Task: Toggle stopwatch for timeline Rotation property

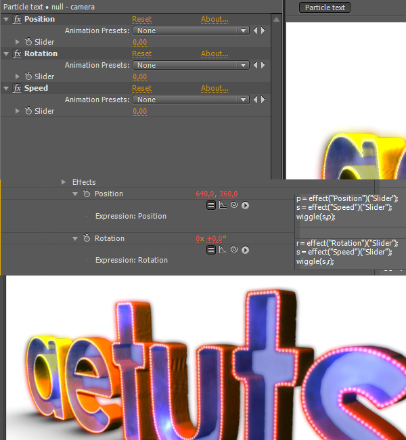Action: (87, 238)
